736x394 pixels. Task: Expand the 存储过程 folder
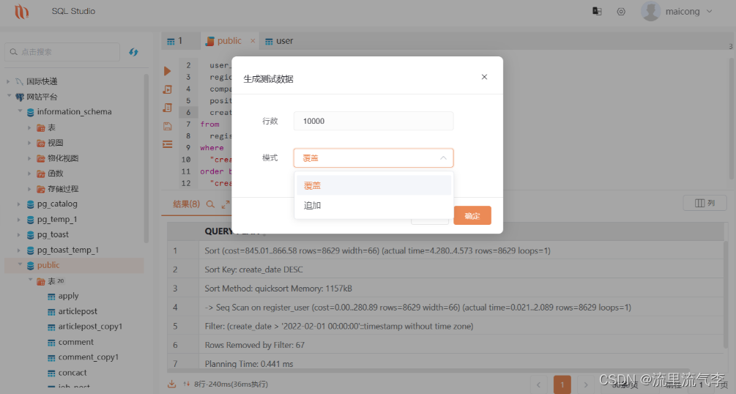[29, 189]
